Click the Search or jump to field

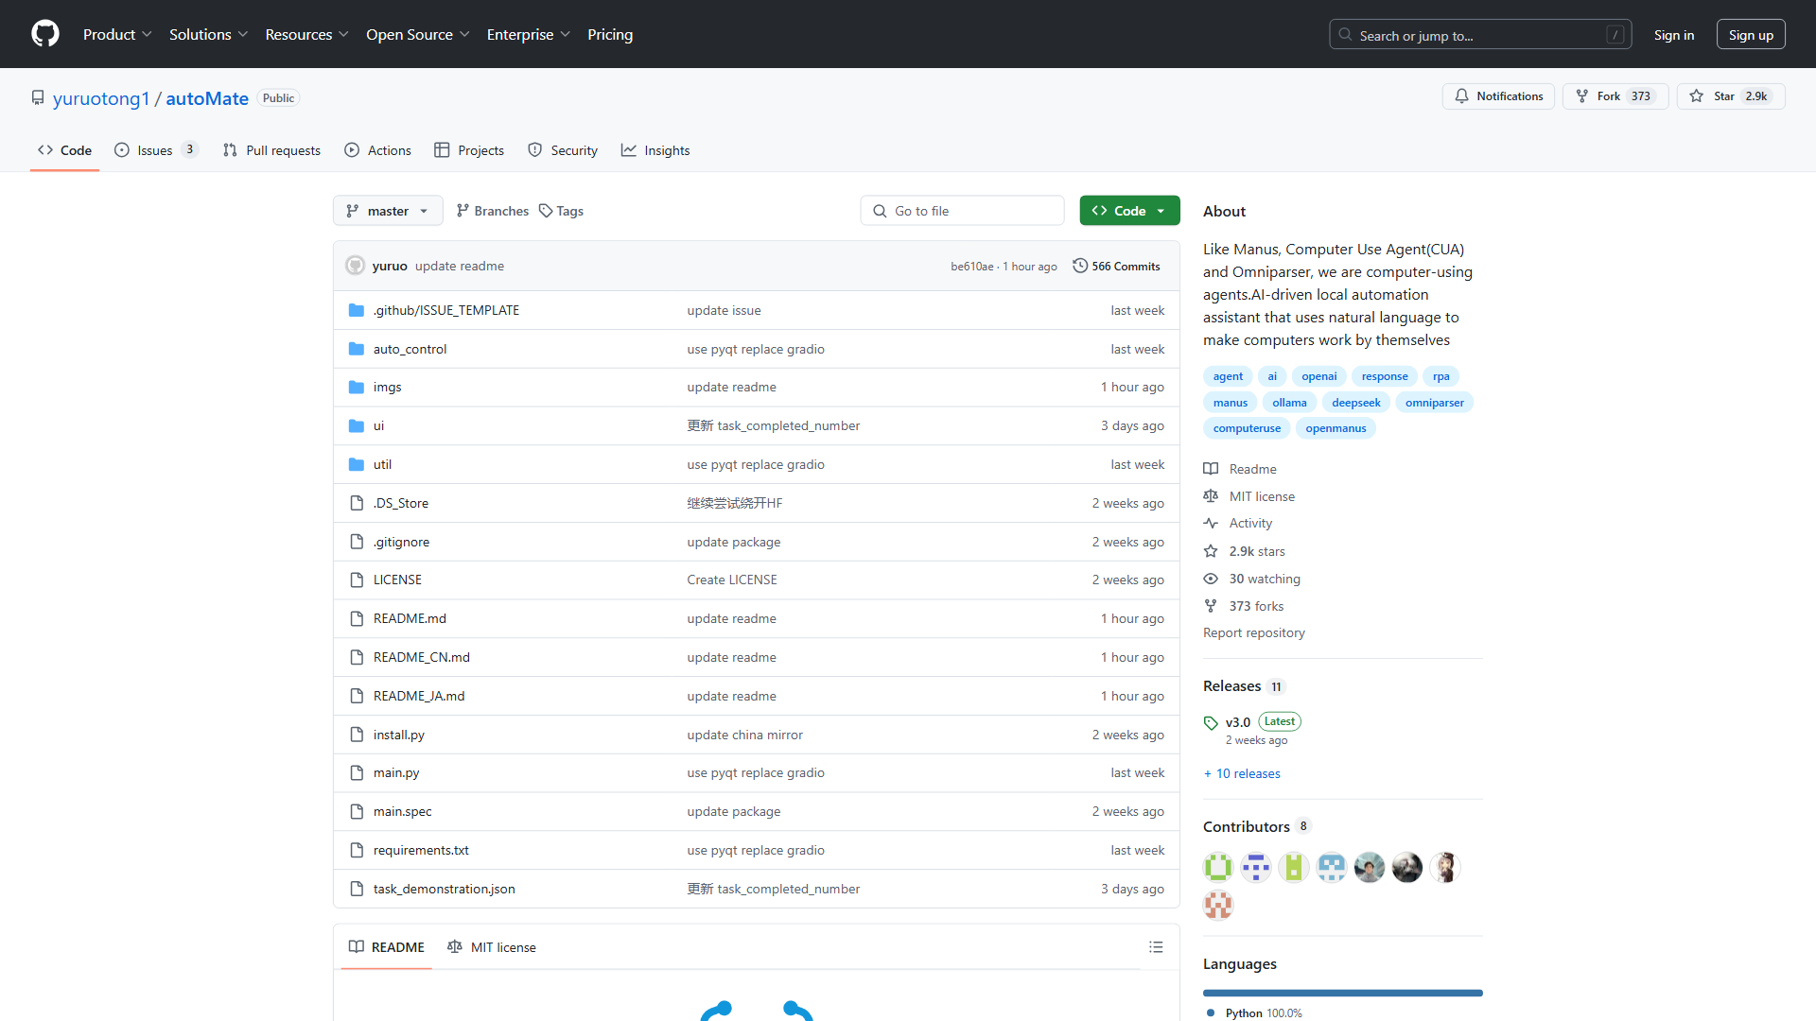[1479, 35]
